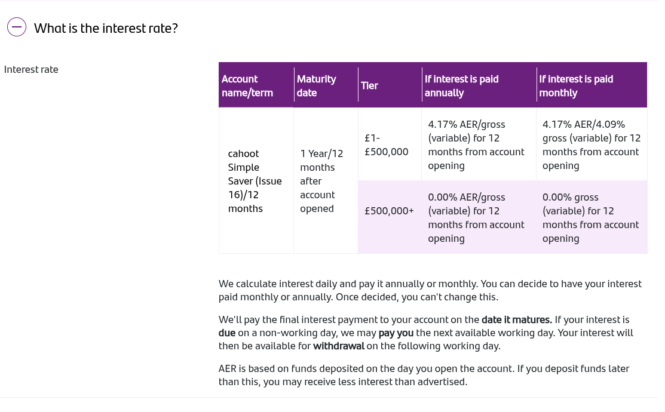Select the £500,000+ tier cell
The width and height of the screenshot is (665, 412).
click(x=390, y=211)
